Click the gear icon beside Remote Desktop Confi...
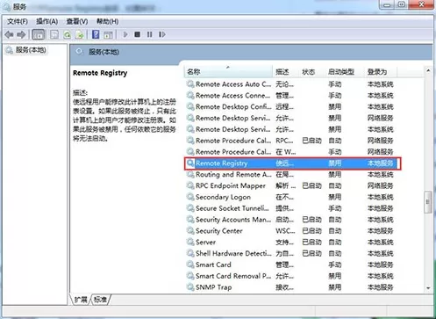 pos(190,106)
